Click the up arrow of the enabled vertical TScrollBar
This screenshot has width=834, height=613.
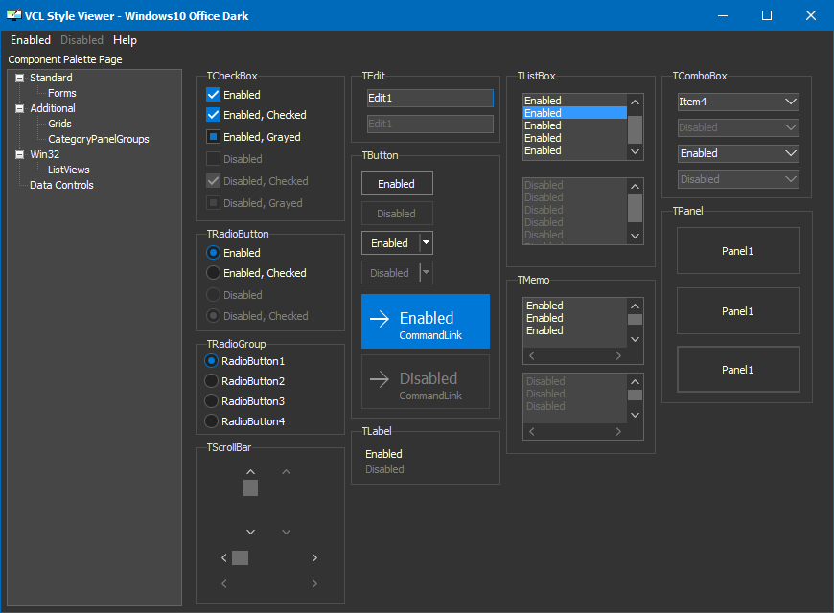tap(250, 472)
